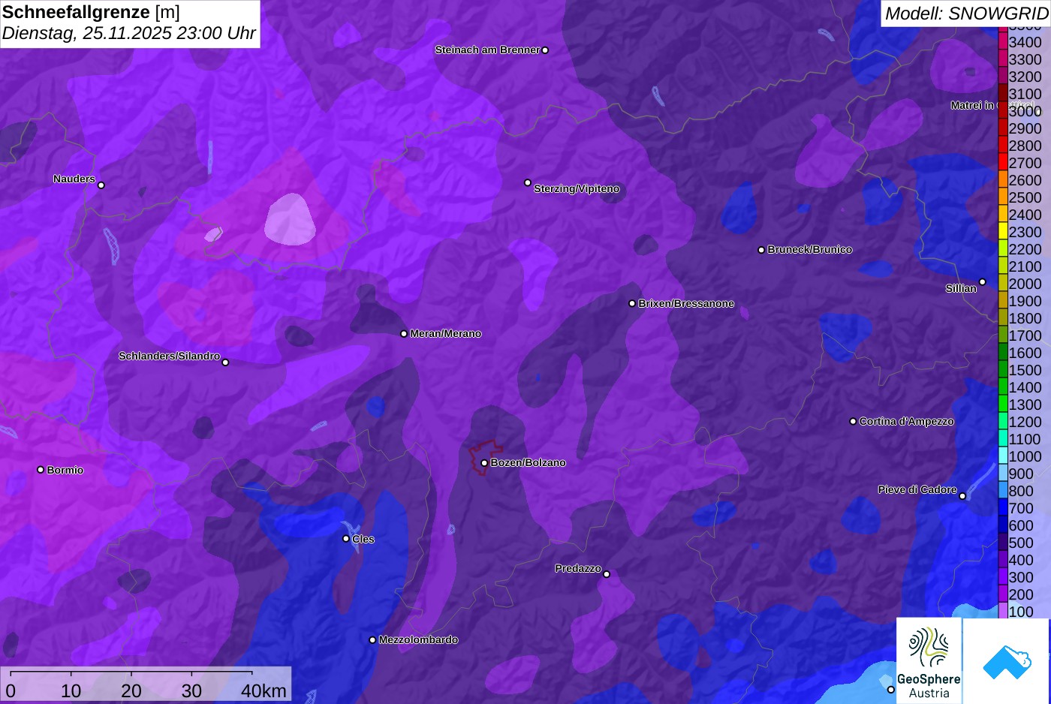Click the Meran/Merano city label
The height and width of the screenshot is (704, 1051).
point(445,334)
